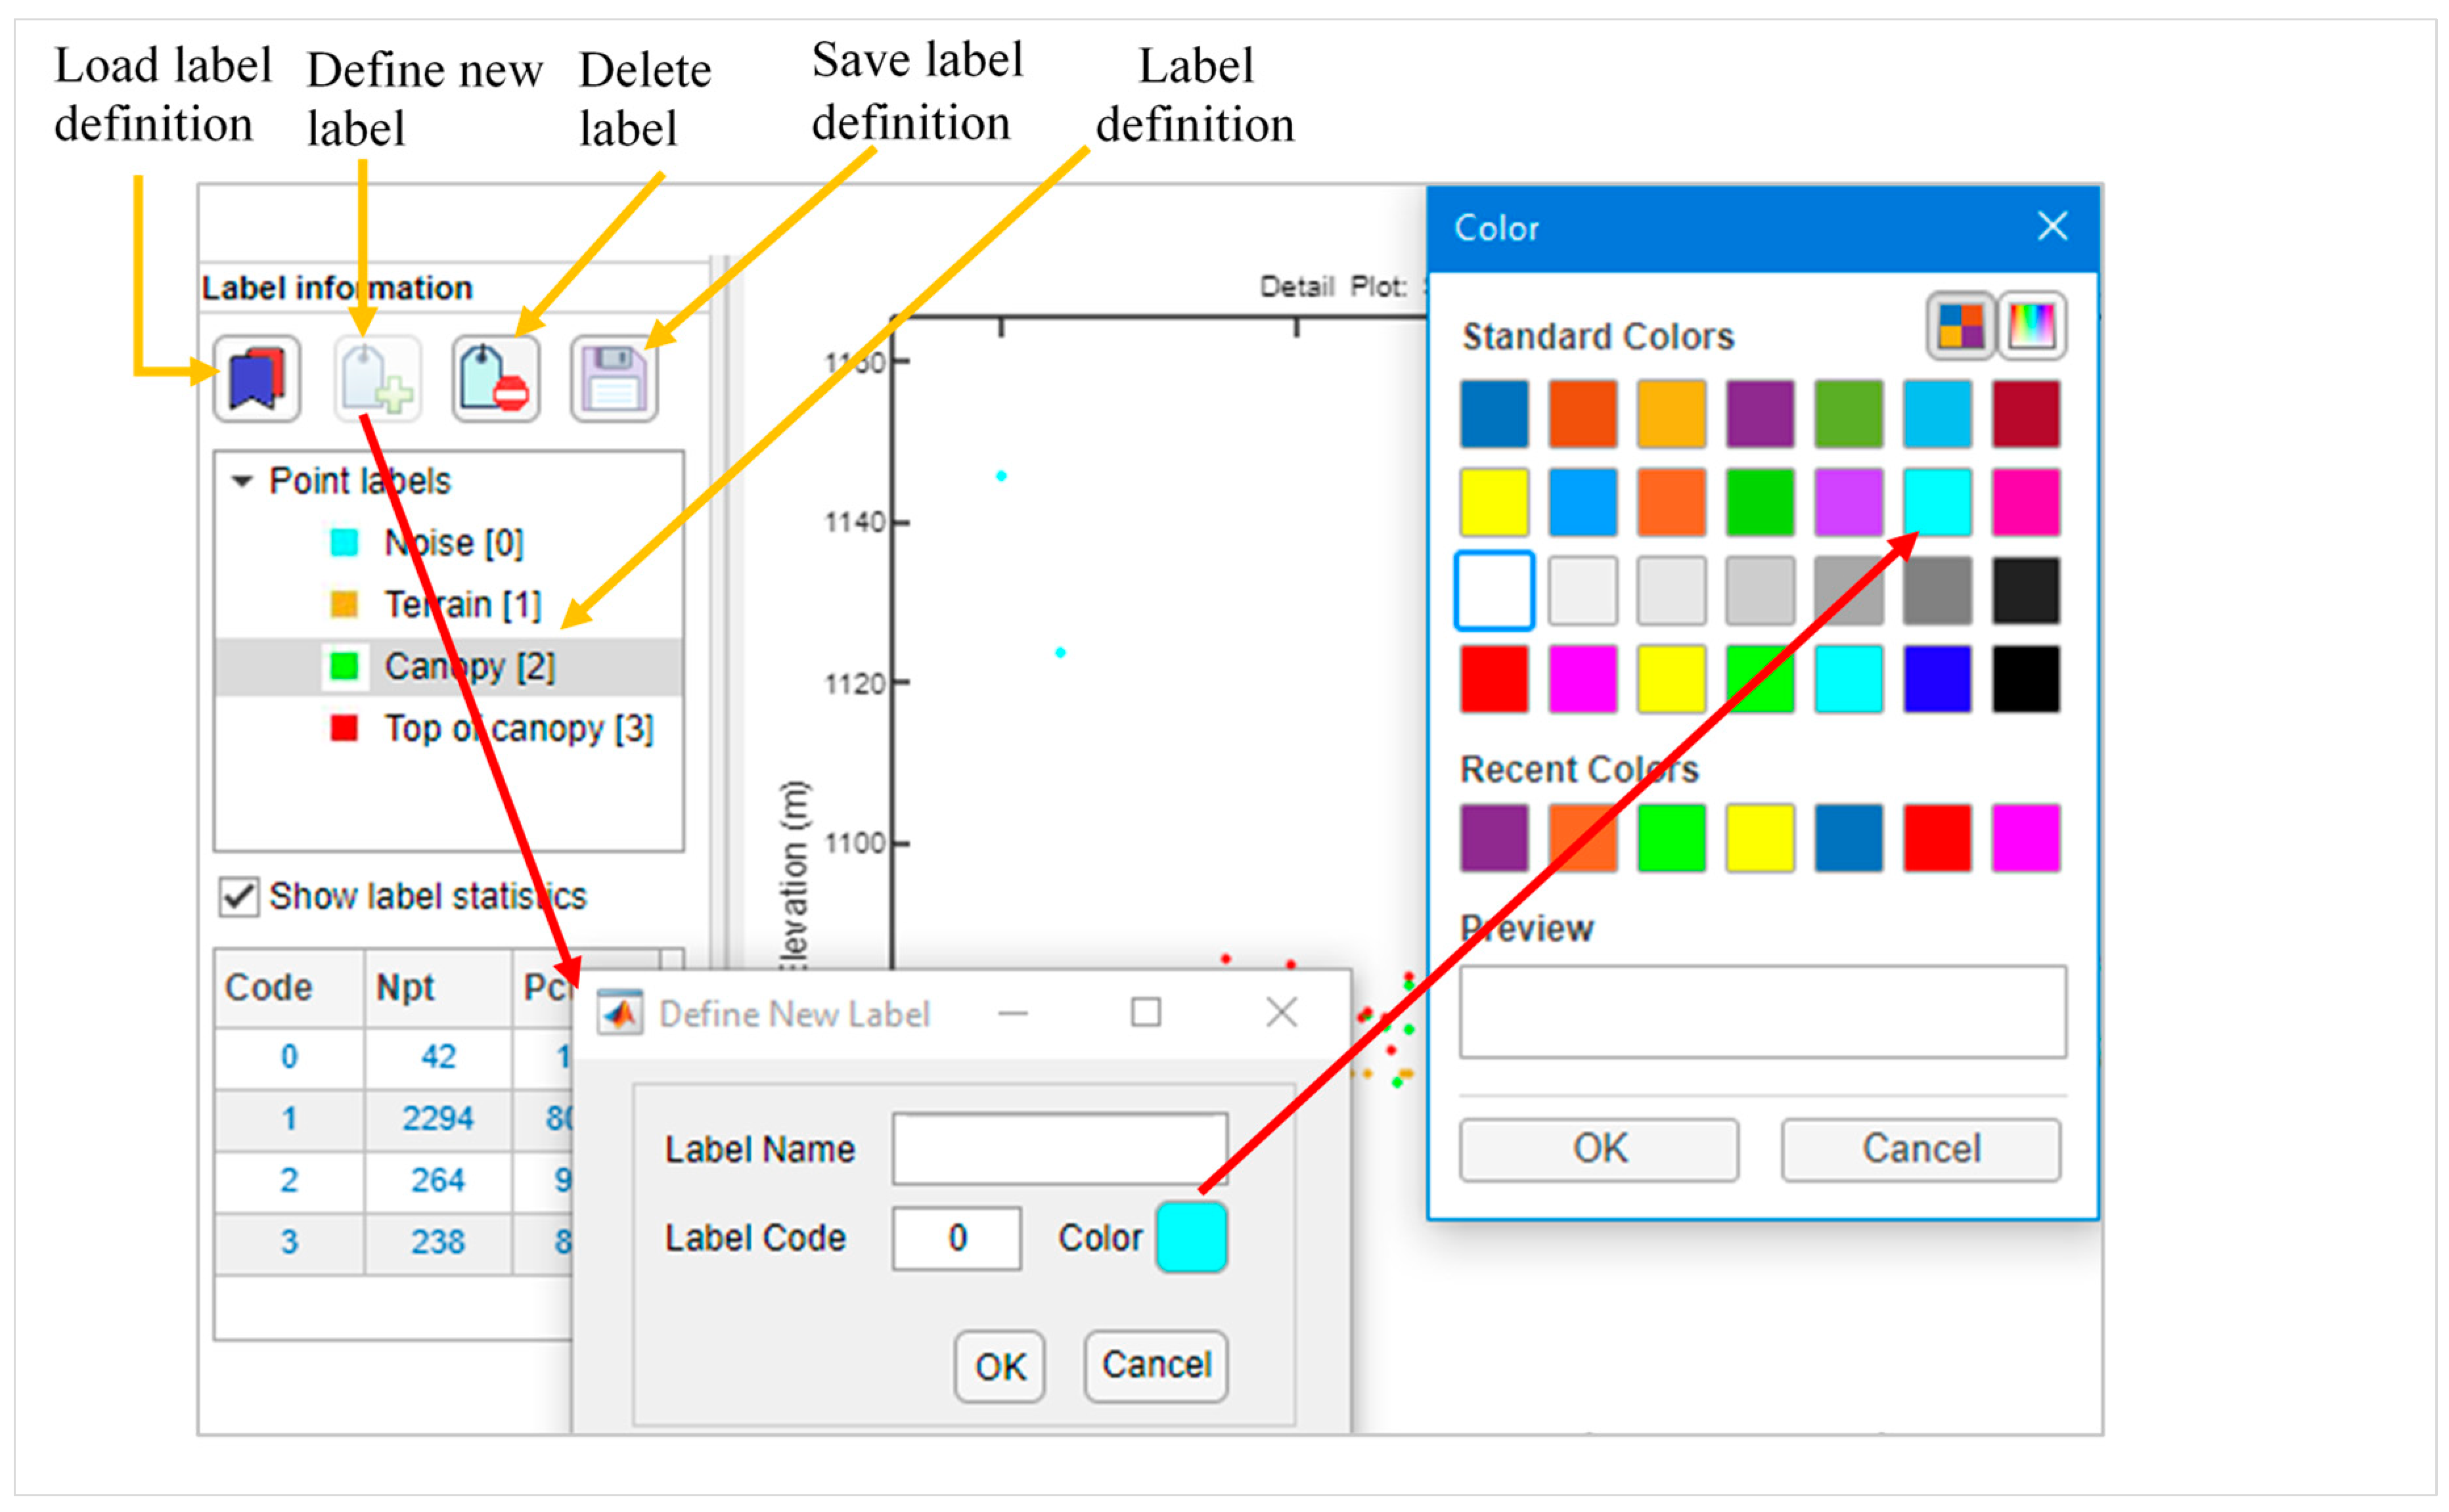
Task: Select the Terrain [1] label
Action: (x=462, y=604)
